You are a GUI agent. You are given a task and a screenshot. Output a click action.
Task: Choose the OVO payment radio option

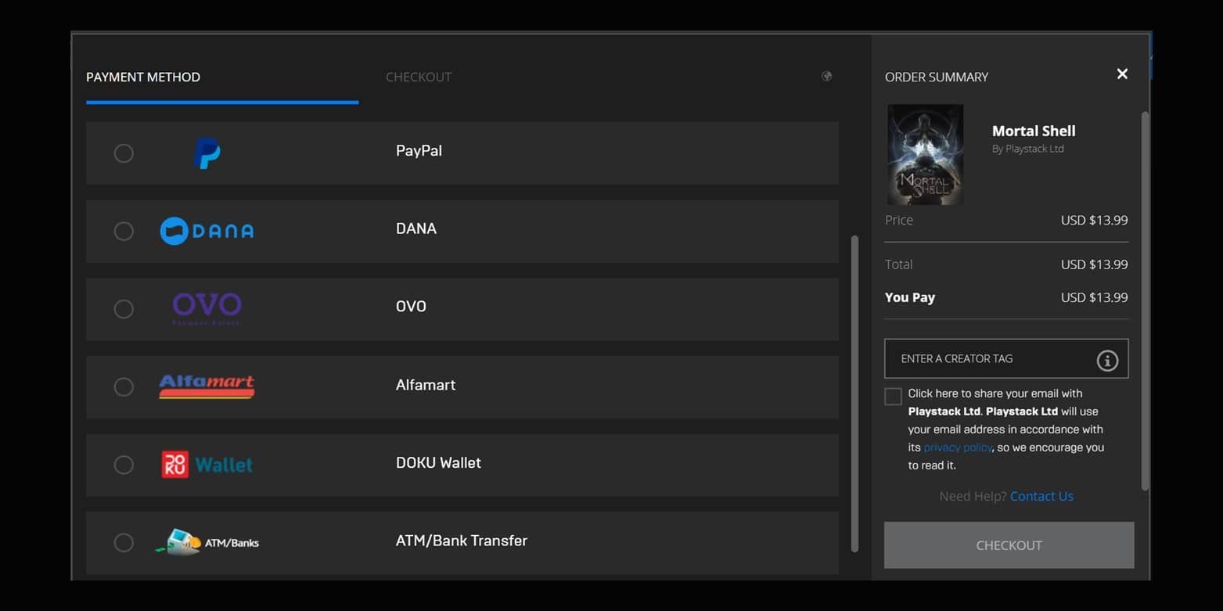(x=124, y=309)
